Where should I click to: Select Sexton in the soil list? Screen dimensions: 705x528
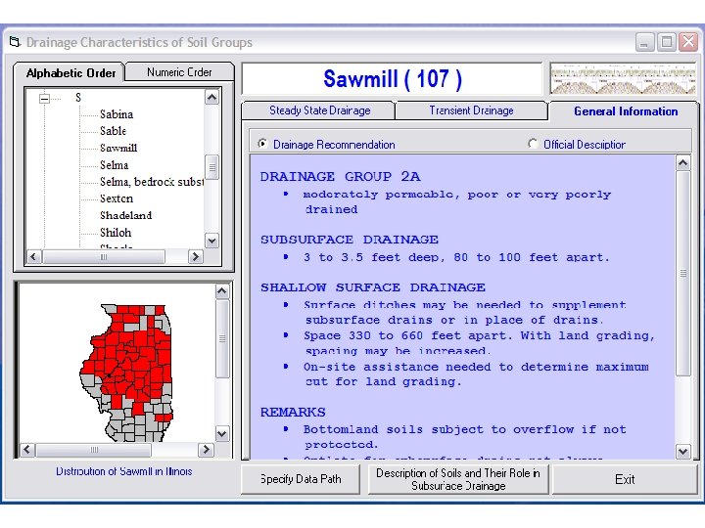[x=116, y=198]
